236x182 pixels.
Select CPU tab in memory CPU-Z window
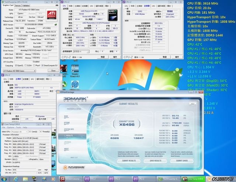pyautogui.click(x=126, y=6)
